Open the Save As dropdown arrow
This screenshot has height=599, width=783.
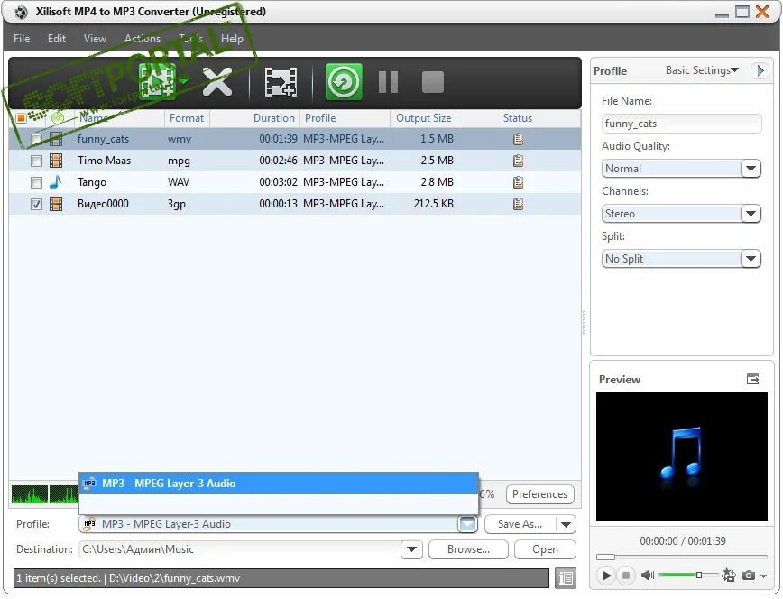click(x=566, y=524)
